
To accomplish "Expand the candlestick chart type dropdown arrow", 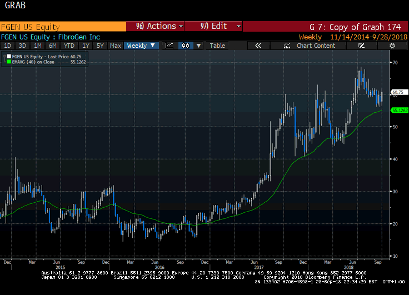I will coord(199,46).
